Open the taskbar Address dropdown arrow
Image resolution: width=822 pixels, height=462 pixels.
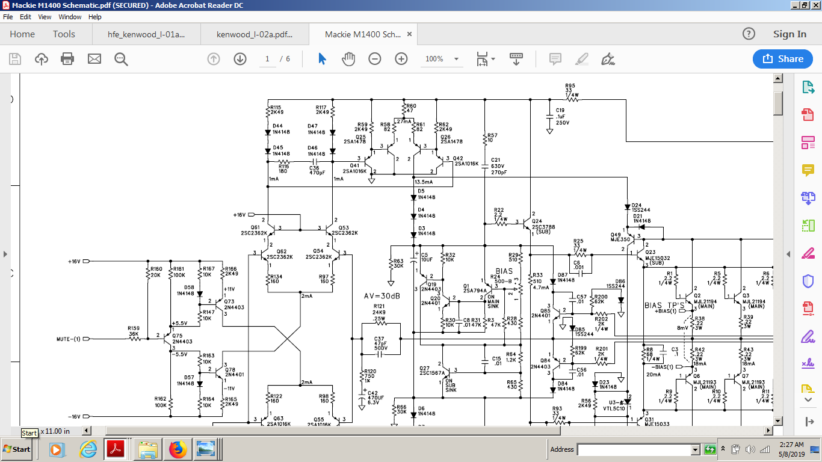click(x=696, y=449)
